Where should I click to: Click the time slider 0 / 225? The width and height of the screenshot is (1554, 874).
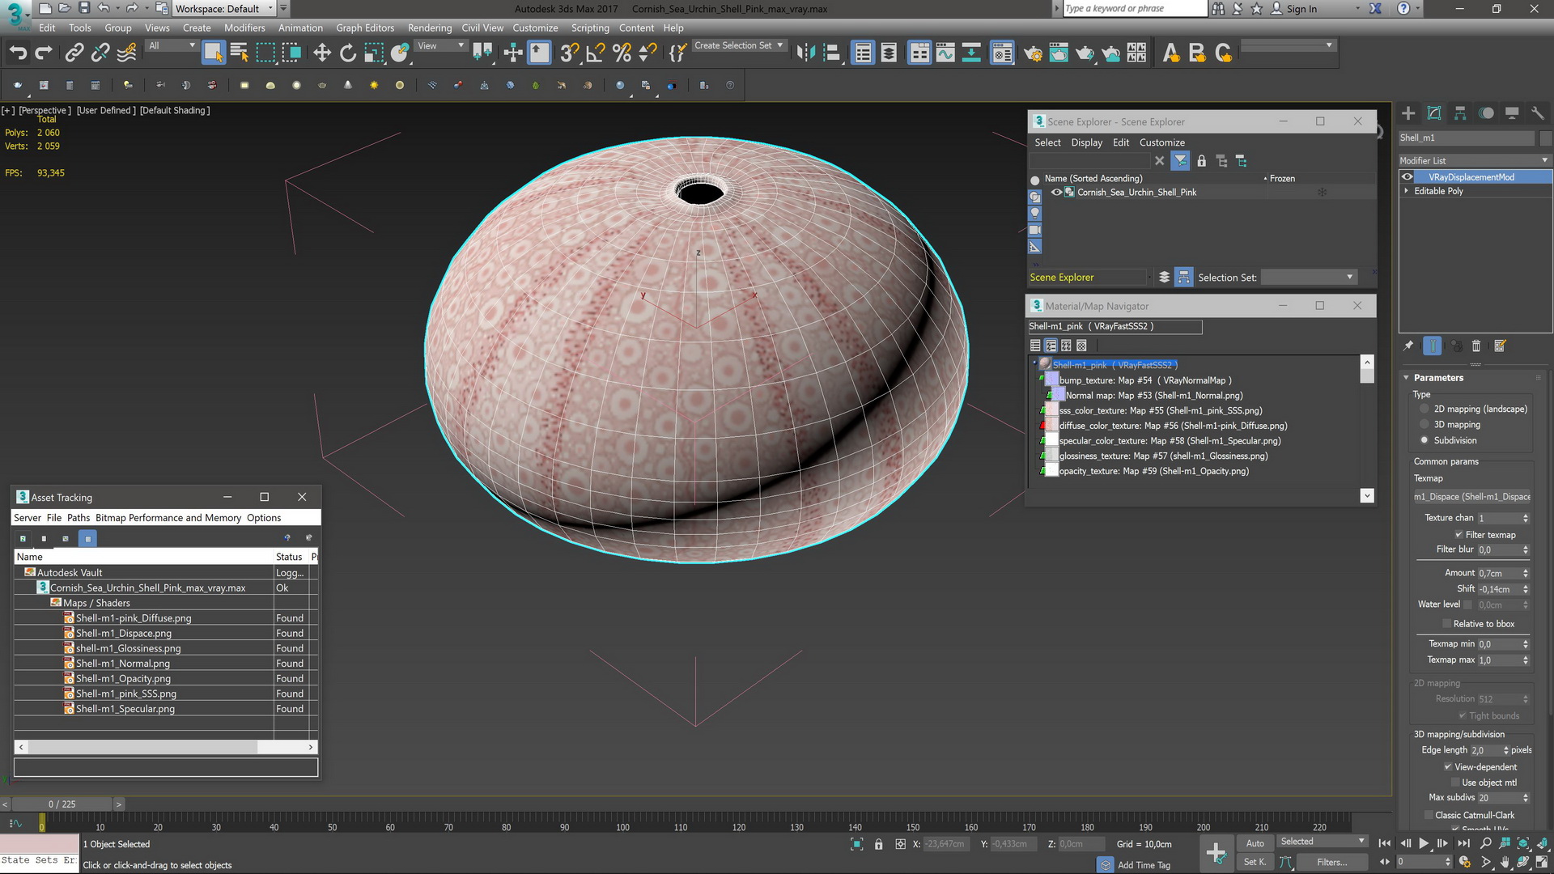(x=62, y=804)
